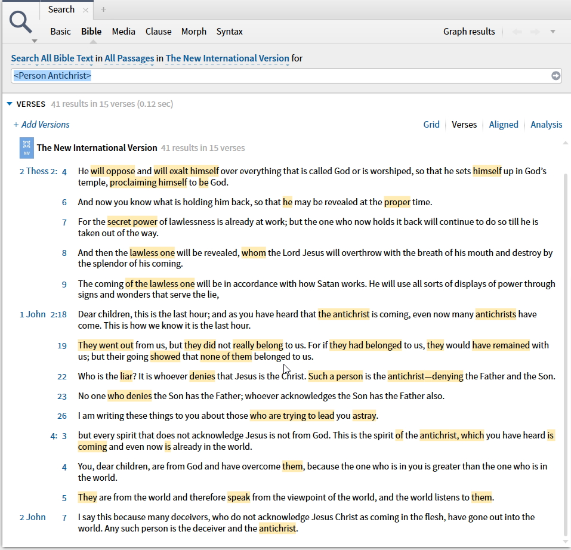Image resolution: width=571 pixels, height=550 pixels.
Task: Switch to Basic search type
Action: coord(60,32)
